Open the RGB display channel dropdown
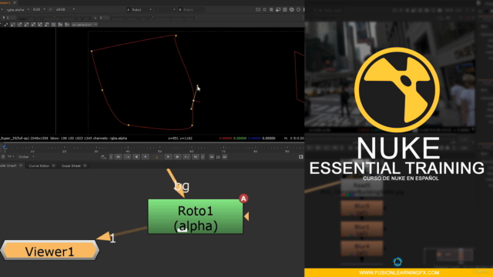This screenshot has height=277, width=493. pos(39,10)
